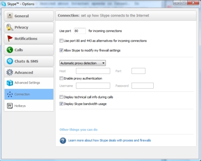The image size is (201, 161).
Task: Click the blue question mark help icon
Action: pyautogui.click(x=63, y=141)
